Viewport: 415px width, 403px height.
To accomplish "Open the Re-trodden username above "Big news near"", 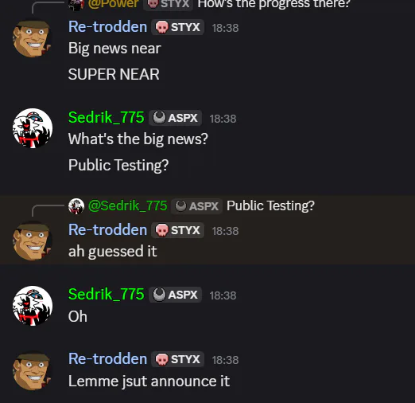I will tap(107, 27).
